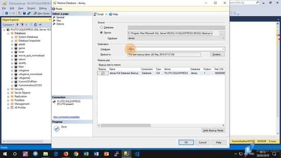Click the Disconnect plug icon in Object Explorer
Image resolution: width=281 pixels, height=158 pixels.
click(22, 25)
